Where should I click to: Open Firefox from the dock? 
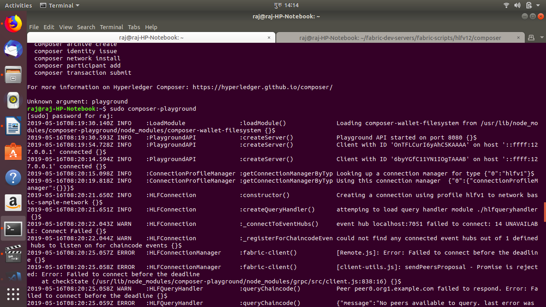tap(13, 24)
